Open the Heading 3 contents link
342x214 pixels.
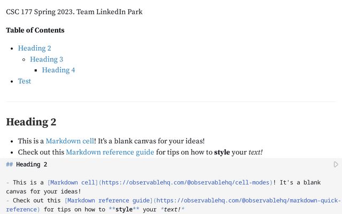click(x=46, y=59)
